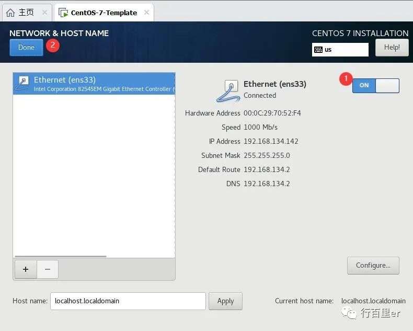Click the hardware address 00:0C:29:70:52:F4
Image resolution: width=413 pixels, height=331 pixels.
272,113
